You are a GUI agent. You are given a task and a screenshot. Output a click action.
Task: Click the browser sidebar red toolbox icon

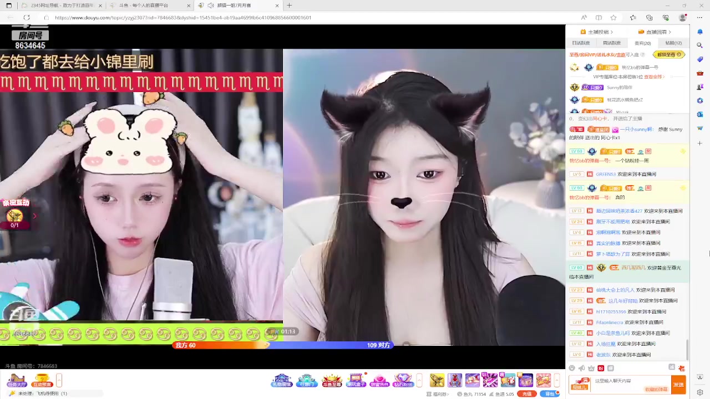pyautogui.click(x=700, y=73)
